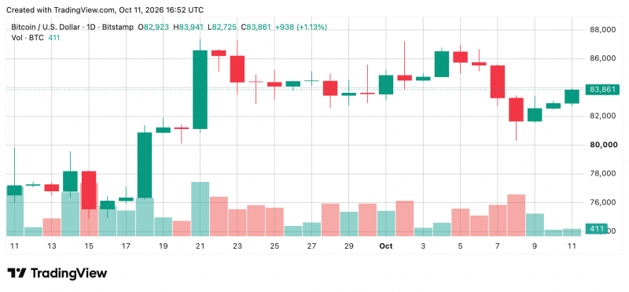
Task: Click the TradingView logo icon
Action: [x=17, y=274]
